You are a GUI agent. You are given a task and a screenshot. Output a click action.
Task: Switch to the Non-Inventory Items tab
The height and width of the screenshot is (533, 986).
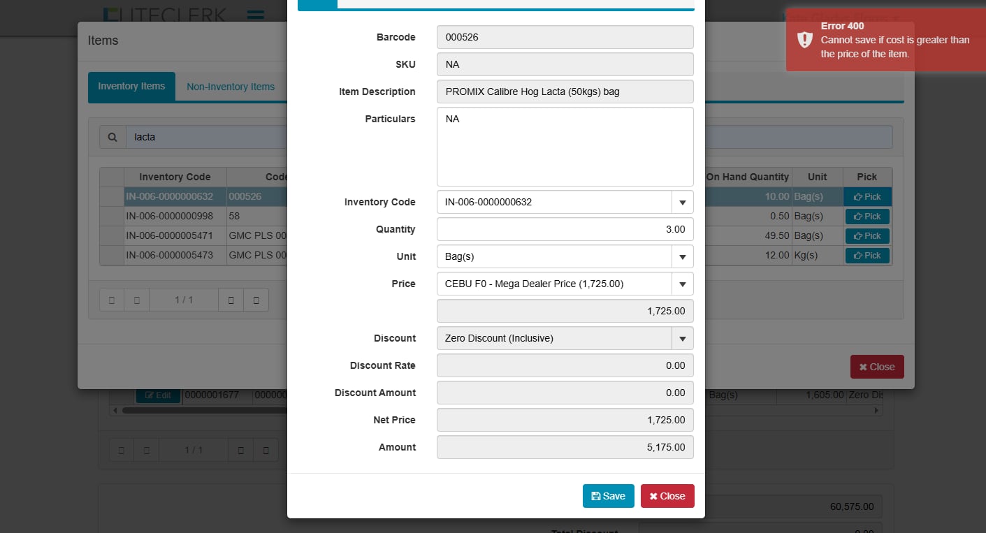231,87
